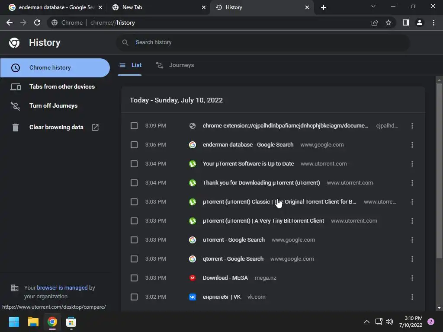The image size is (443, 332).
Task: Open actions menu for uTorrent - Google Search
Action: [x=412, y=240]
